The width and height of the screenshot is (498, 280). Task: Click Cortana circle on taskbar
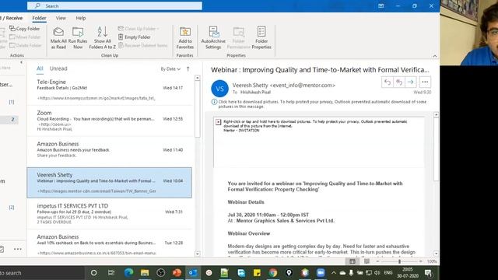[93, 273]
